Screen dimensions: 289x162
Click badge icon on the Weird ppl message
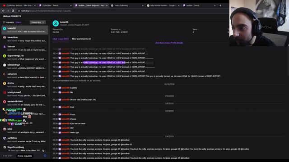pos(60,133)
